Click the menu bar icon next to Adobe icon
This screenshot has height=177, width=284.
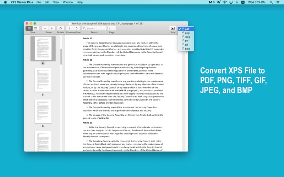click(x=219, y=2)
